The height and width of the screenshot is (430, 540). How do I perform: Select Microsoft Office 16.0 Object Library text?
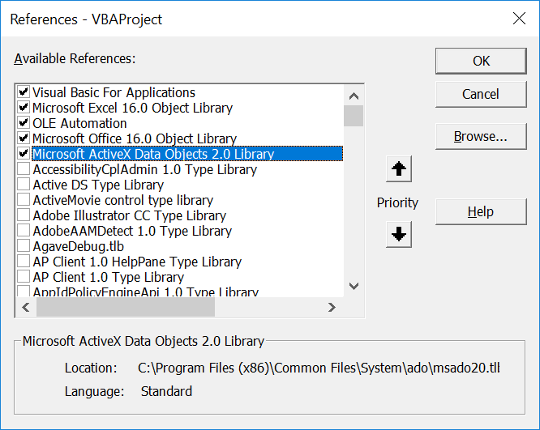[x=135, y=138]
